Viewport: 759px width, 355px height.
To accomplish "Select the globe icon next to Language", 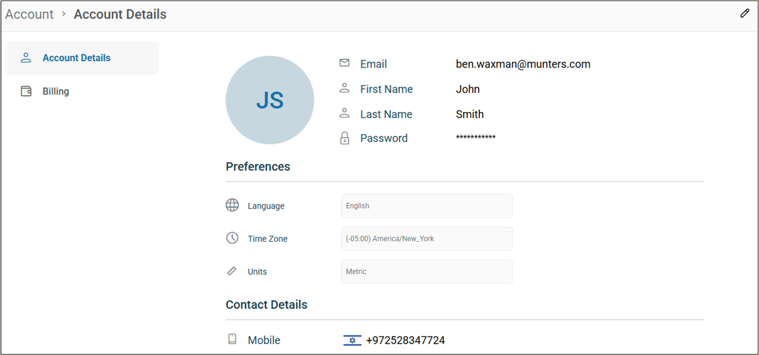I will coord(232,205).
